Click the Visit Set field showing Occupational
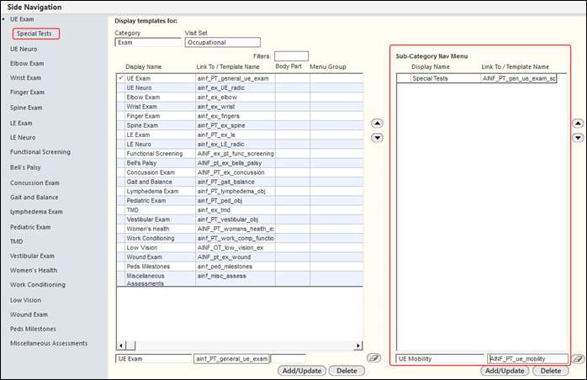This screenshot has height=380, width=587. coord(222,42)
